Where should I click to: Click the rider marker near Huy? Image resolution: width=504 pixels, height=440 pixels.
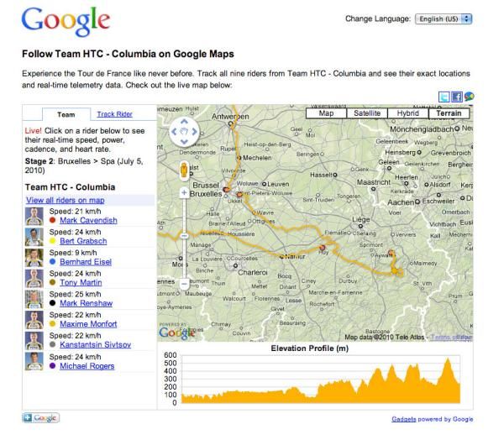(x=323, y=248)
